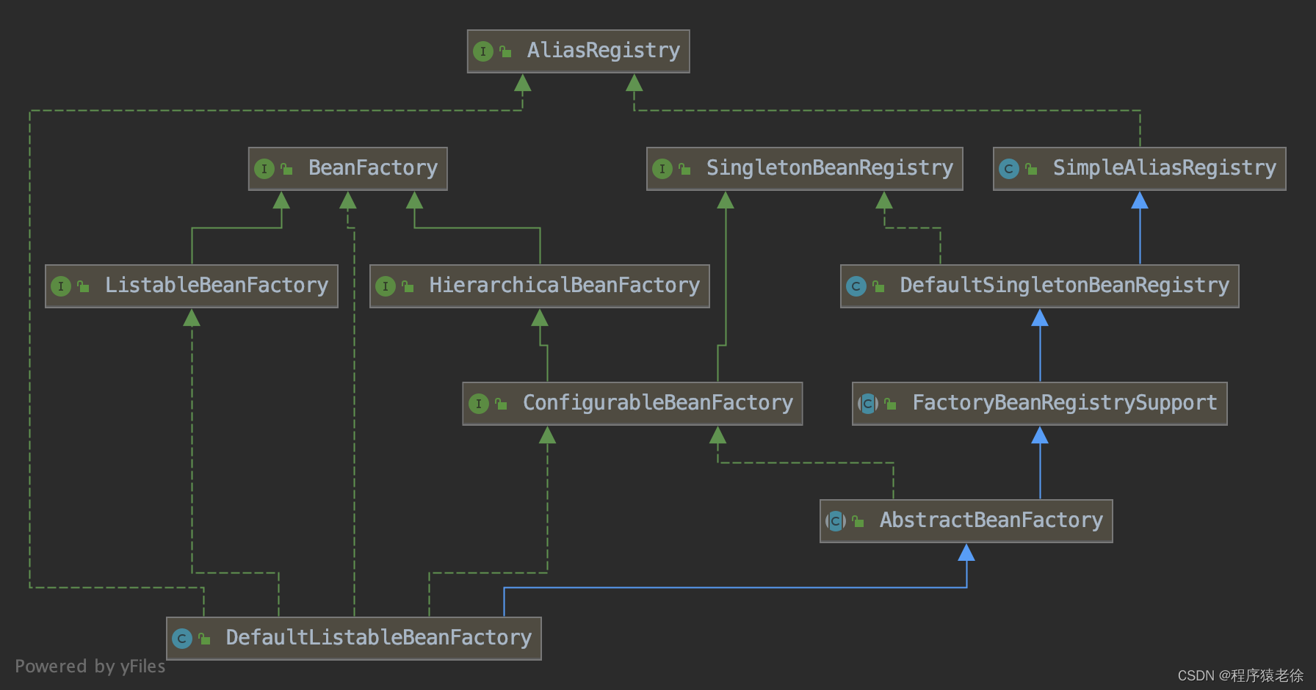This screenshot has width=1316, height=690.
Task: Select the HierarchicalBeanFactory label text
Action: [x=565, y=286]
